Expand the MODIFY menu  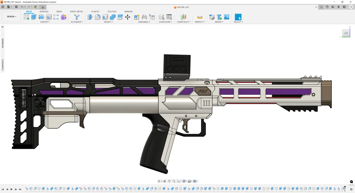click(109, 22)
